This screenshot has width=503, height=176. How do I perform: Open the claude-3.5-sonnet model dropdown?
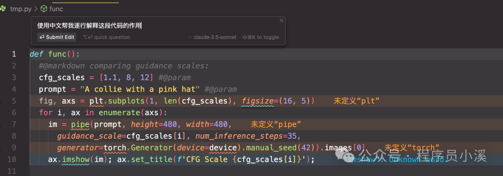[212, 37]
